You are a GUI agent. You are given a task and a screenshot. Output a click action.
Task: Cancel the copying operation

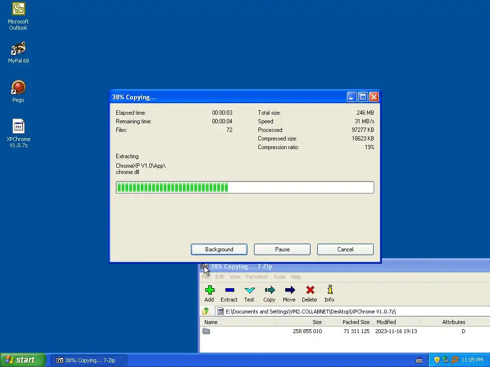pos(345,249)
